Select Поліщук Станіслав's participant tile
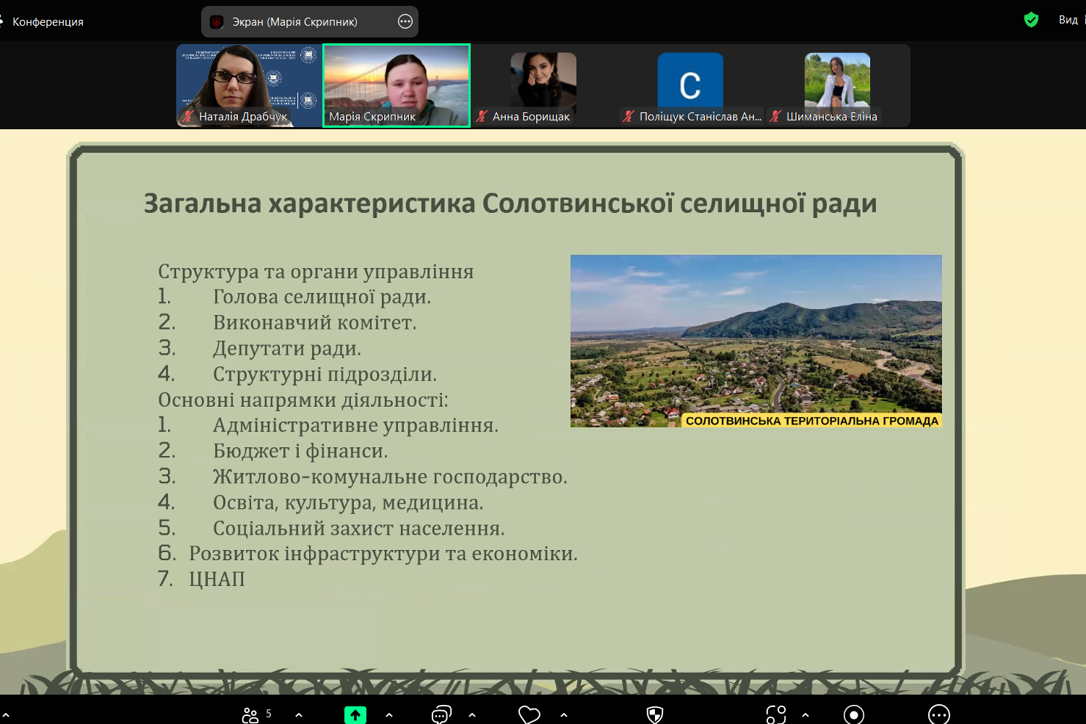 [690, 84]
